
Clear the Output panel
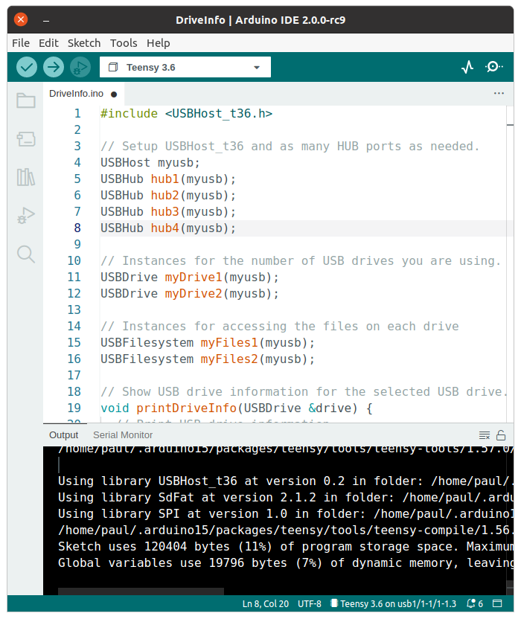485,435
